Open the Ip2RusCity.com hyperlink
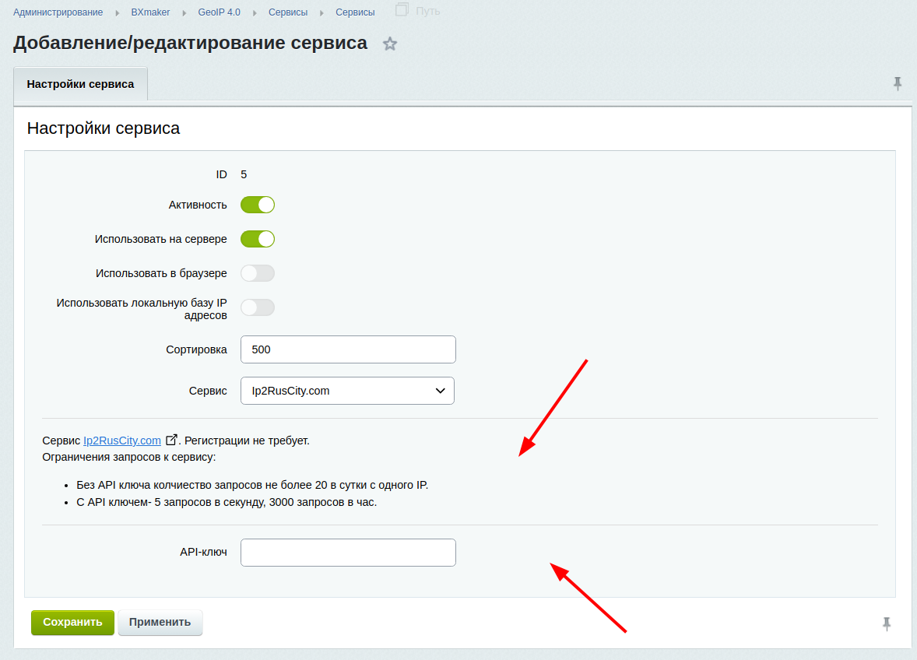 [x=122, y=441]
